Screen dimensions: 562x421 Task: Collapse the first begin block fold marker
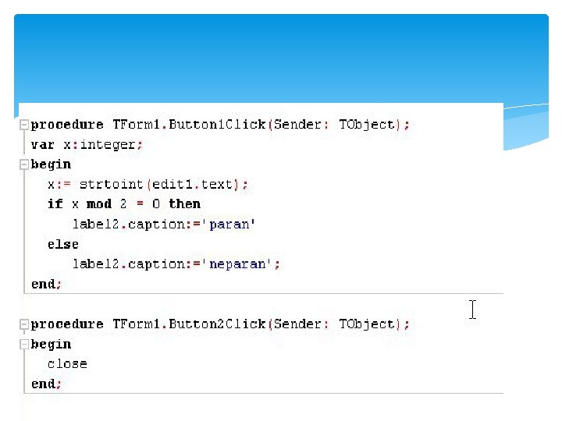[24, 165]
